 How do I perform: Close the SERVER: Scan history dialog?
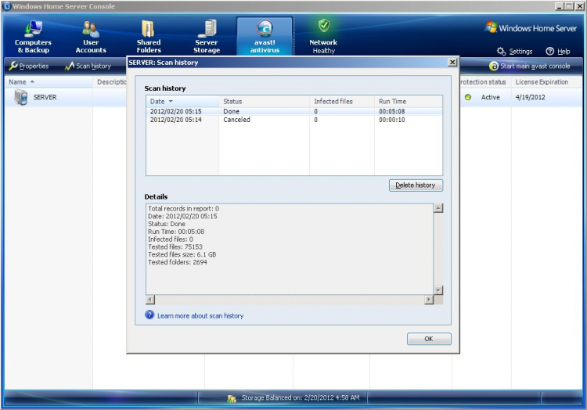coord(452,62)
